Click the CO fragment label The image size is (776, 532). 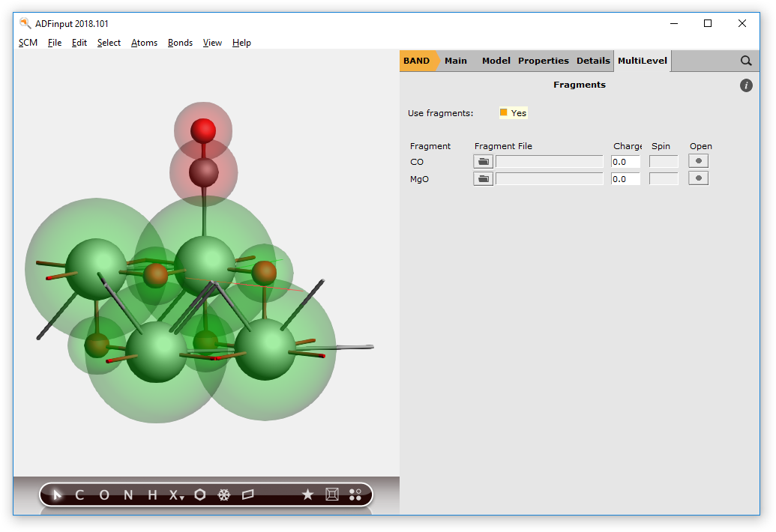(x=417, y=162)
